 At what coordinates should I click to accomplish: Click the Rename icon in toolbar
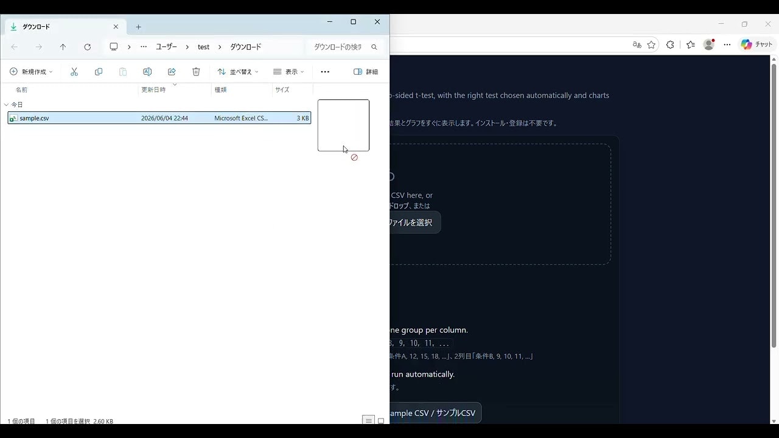[x=147, y=72]
